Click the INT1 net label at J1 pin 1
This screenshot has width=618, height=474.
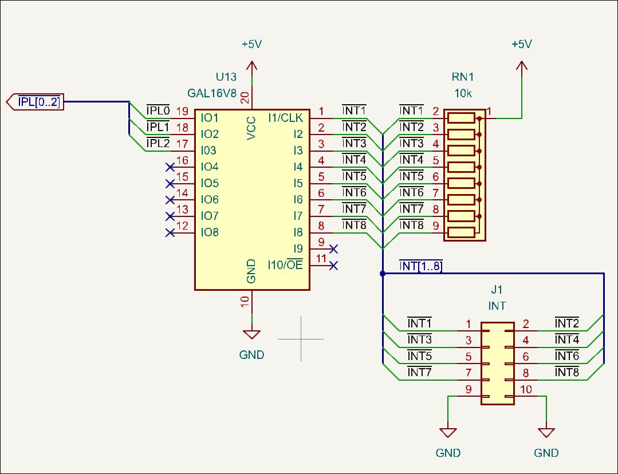[x=419, y=323]
